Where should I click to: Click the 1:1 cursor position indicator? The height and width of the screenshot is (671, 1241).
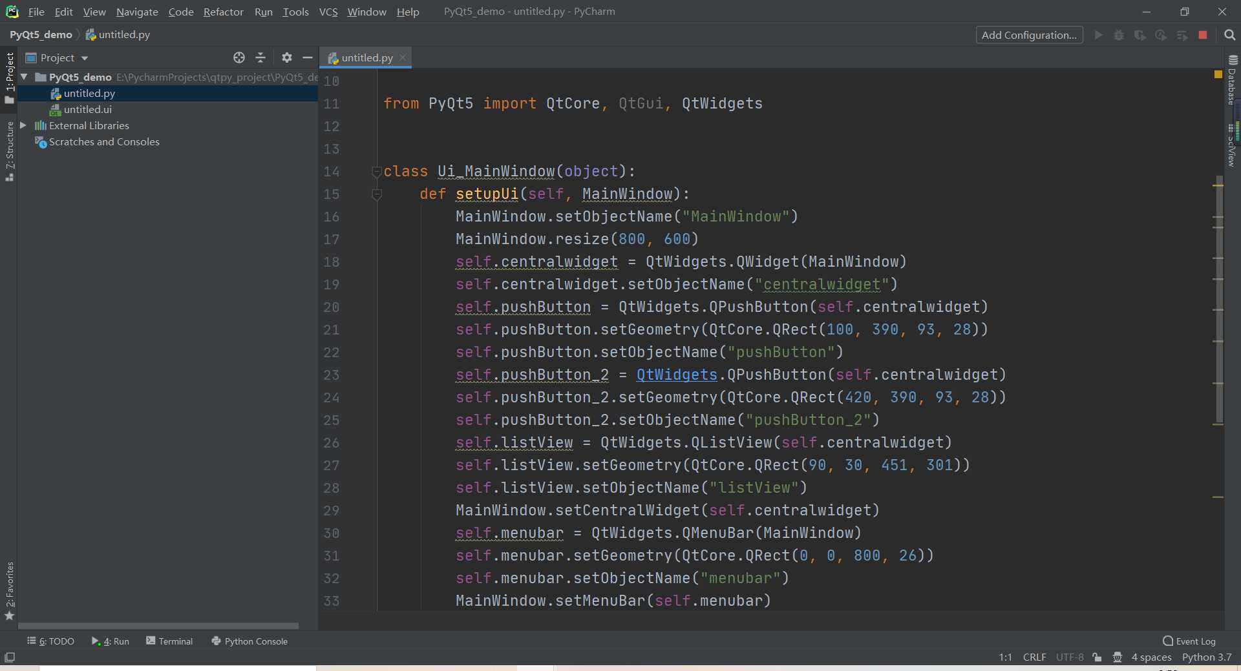pos(1005,657)
